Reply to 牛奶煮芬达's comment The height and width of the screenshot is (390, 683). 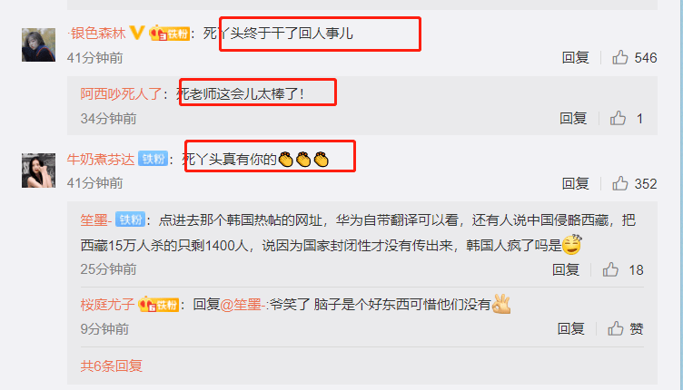pos(576,183)
